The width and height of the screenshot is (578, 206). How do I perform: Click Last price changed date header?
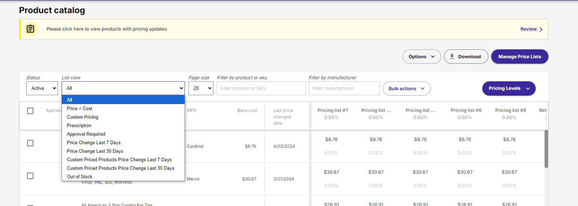(283, 116)
